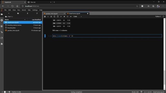Select DataFrames.ipynb in file list
166x93 pixels.
23,22
